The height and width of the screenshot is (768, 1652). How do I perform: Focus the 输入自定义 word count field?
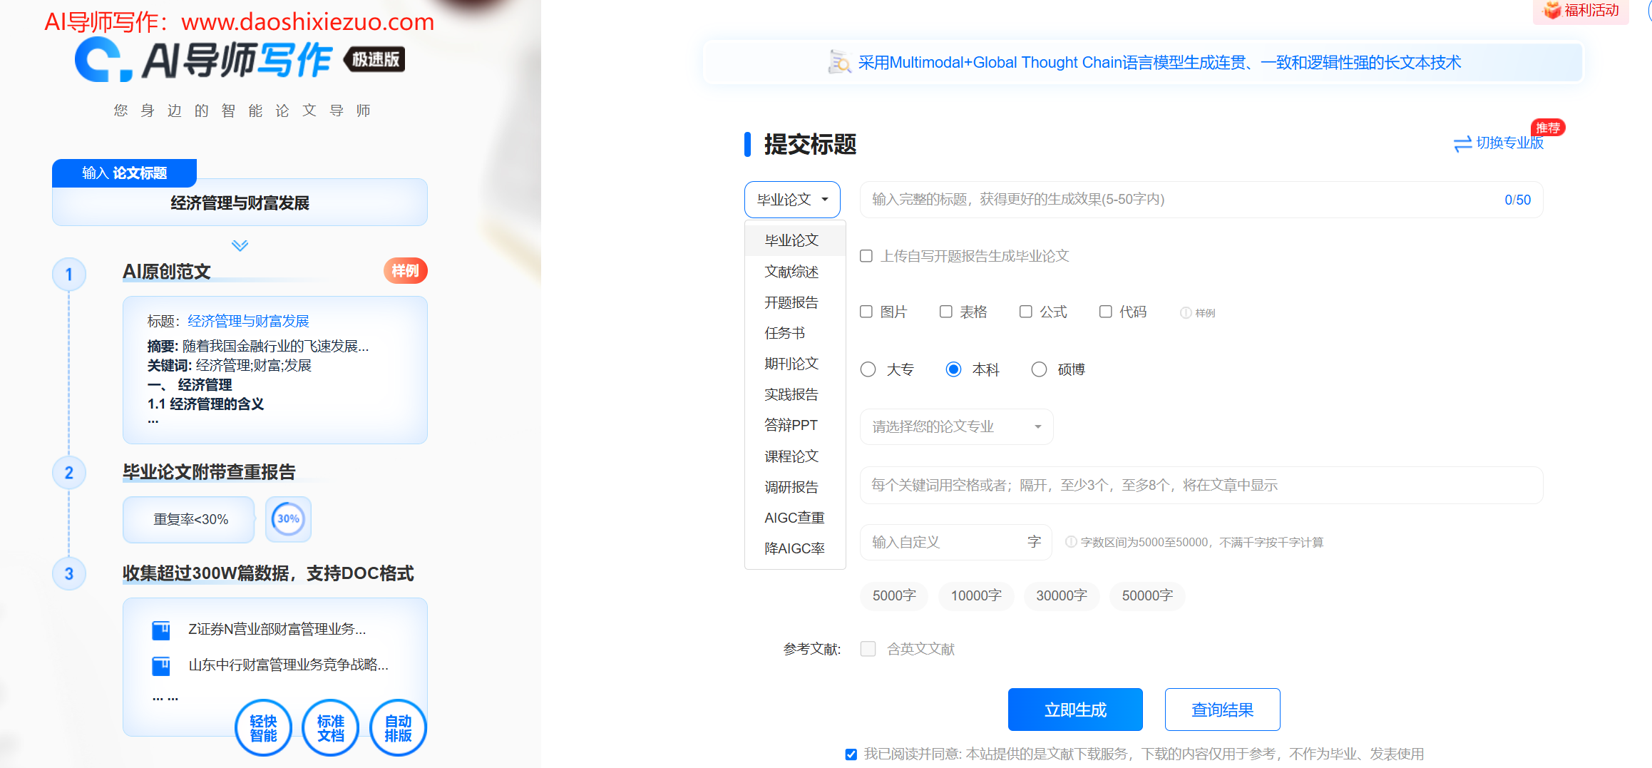pos(956,542)
